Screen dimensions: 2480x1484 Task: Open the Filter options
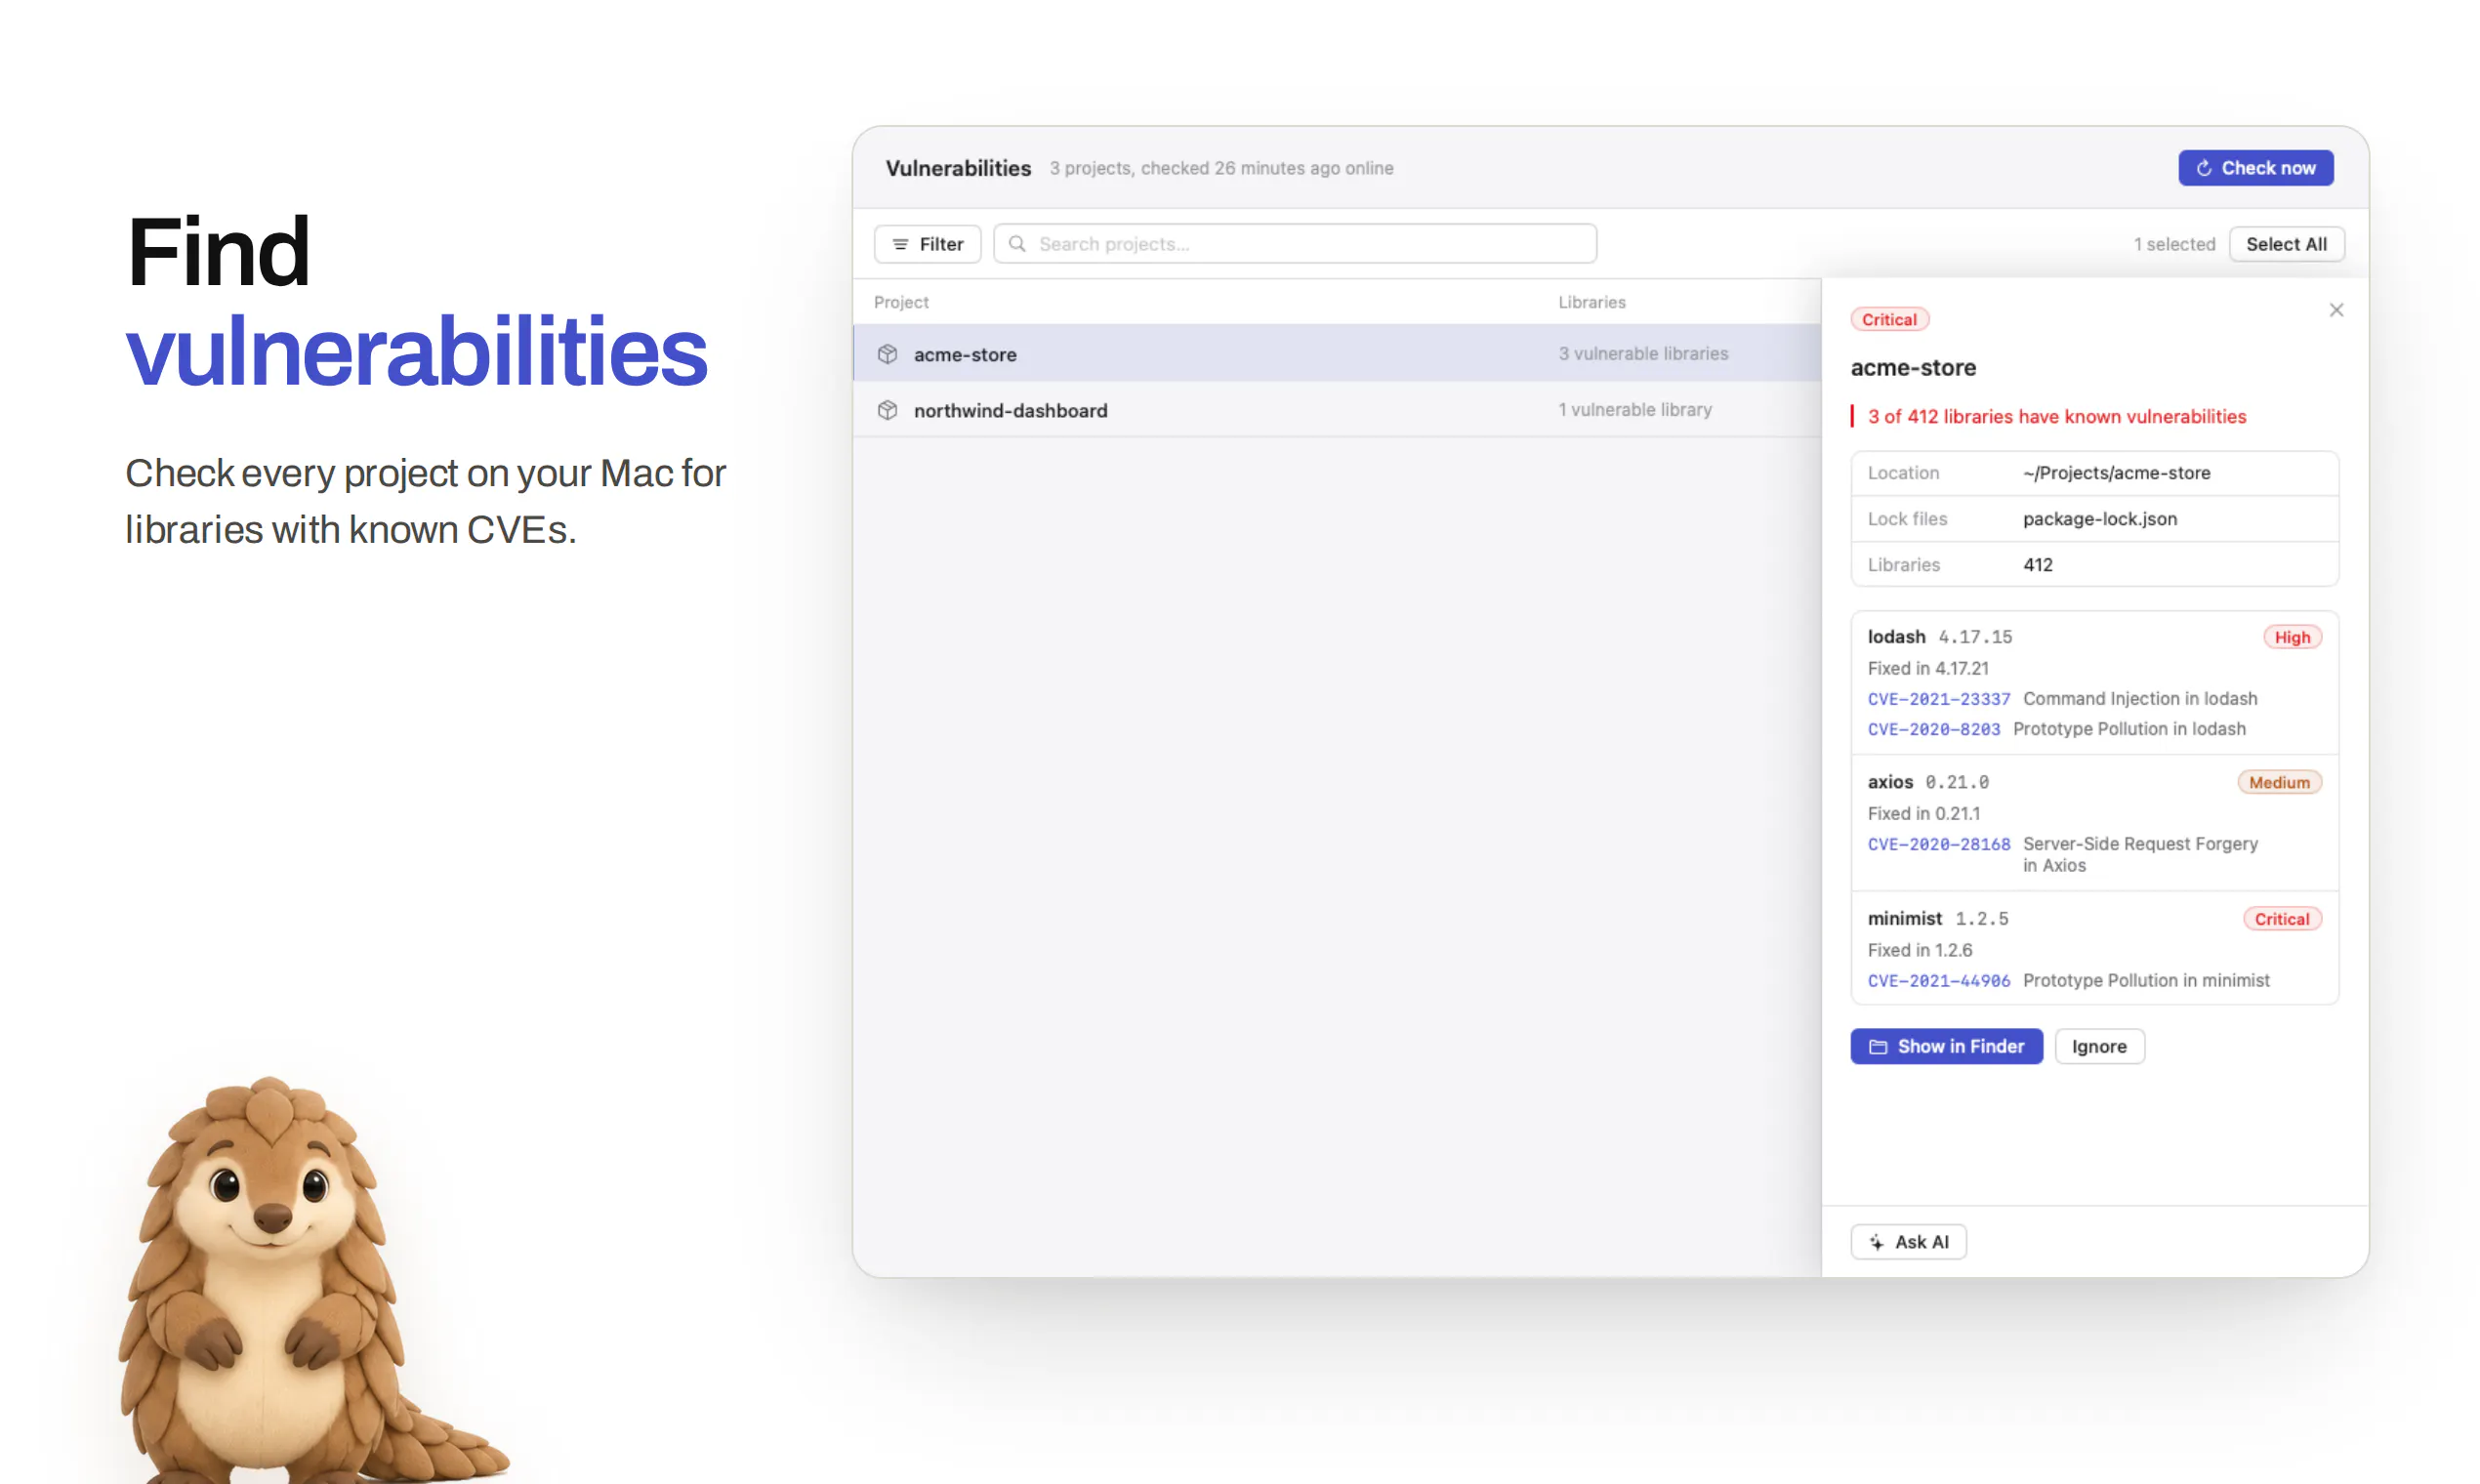[927, 244]
